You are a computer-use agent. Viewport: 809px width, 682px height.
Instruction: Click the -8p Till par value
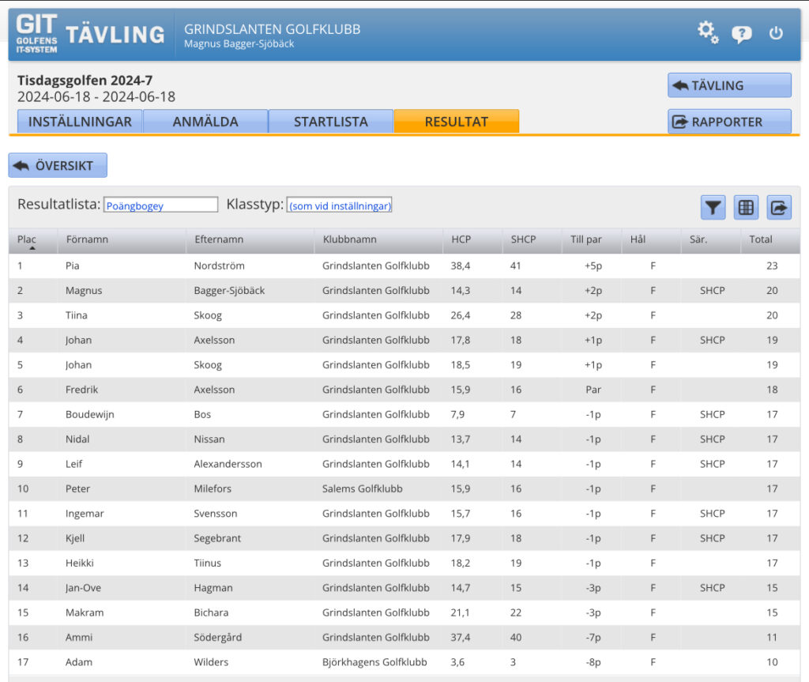coord(593,662)
